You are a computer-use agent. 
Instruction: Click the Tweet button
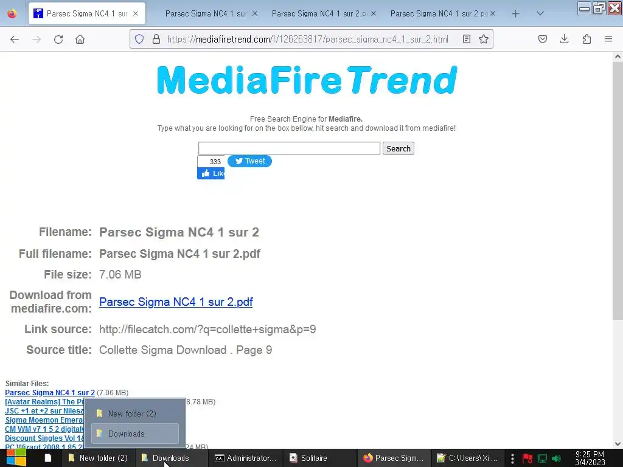coord(249,161)
